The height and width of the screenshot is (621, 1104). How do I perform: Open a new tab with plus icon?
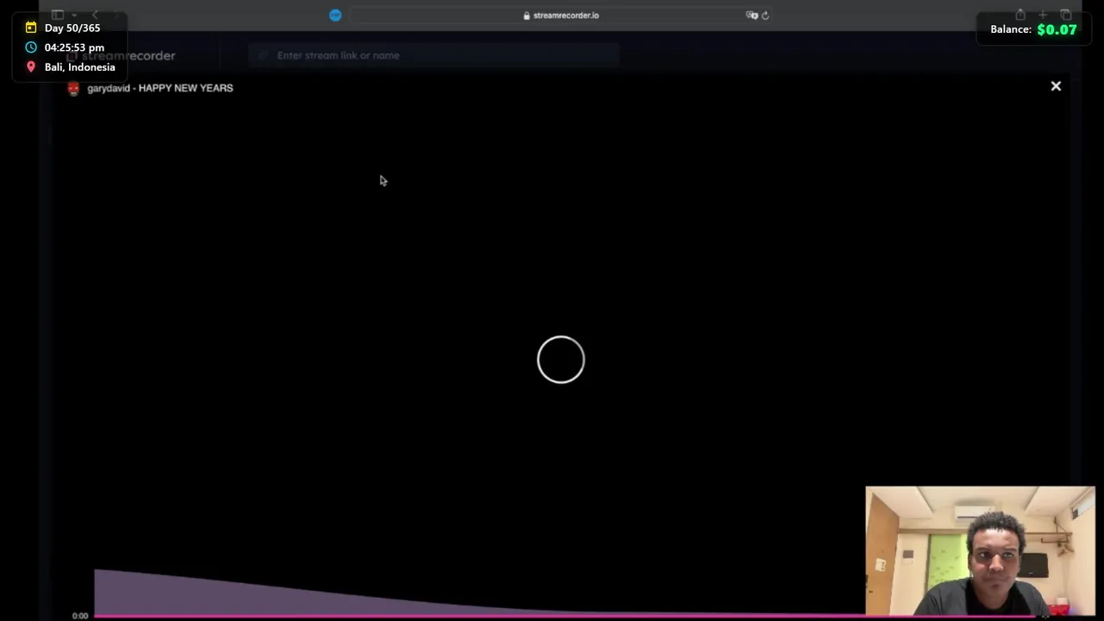(1043, 15)
